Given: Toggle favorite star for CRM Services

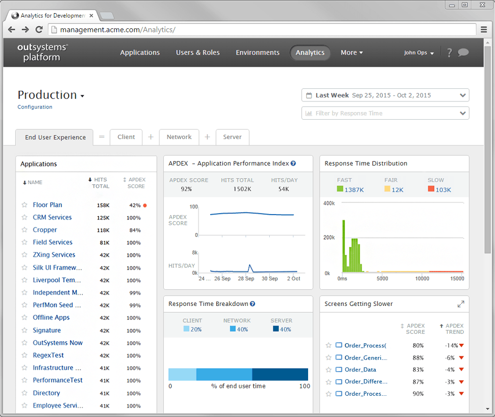Looking at the screenshot, I should (x=24, y=218).
